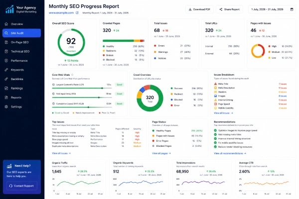The height and width of the screenshot is (199, 299).
Task: Click the Need Help chart icon
Action: [9, 166]
